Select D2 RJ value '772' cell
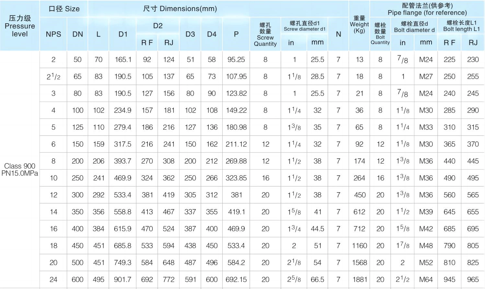The height and width of the screenshot is (289, 485). [168, 279]
